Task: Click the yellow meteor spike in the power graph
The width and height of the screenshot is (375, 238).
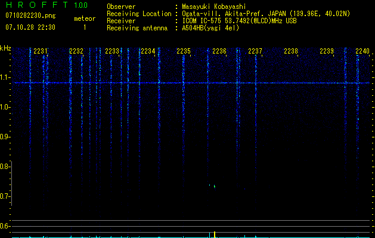Action: coord(215,234)
